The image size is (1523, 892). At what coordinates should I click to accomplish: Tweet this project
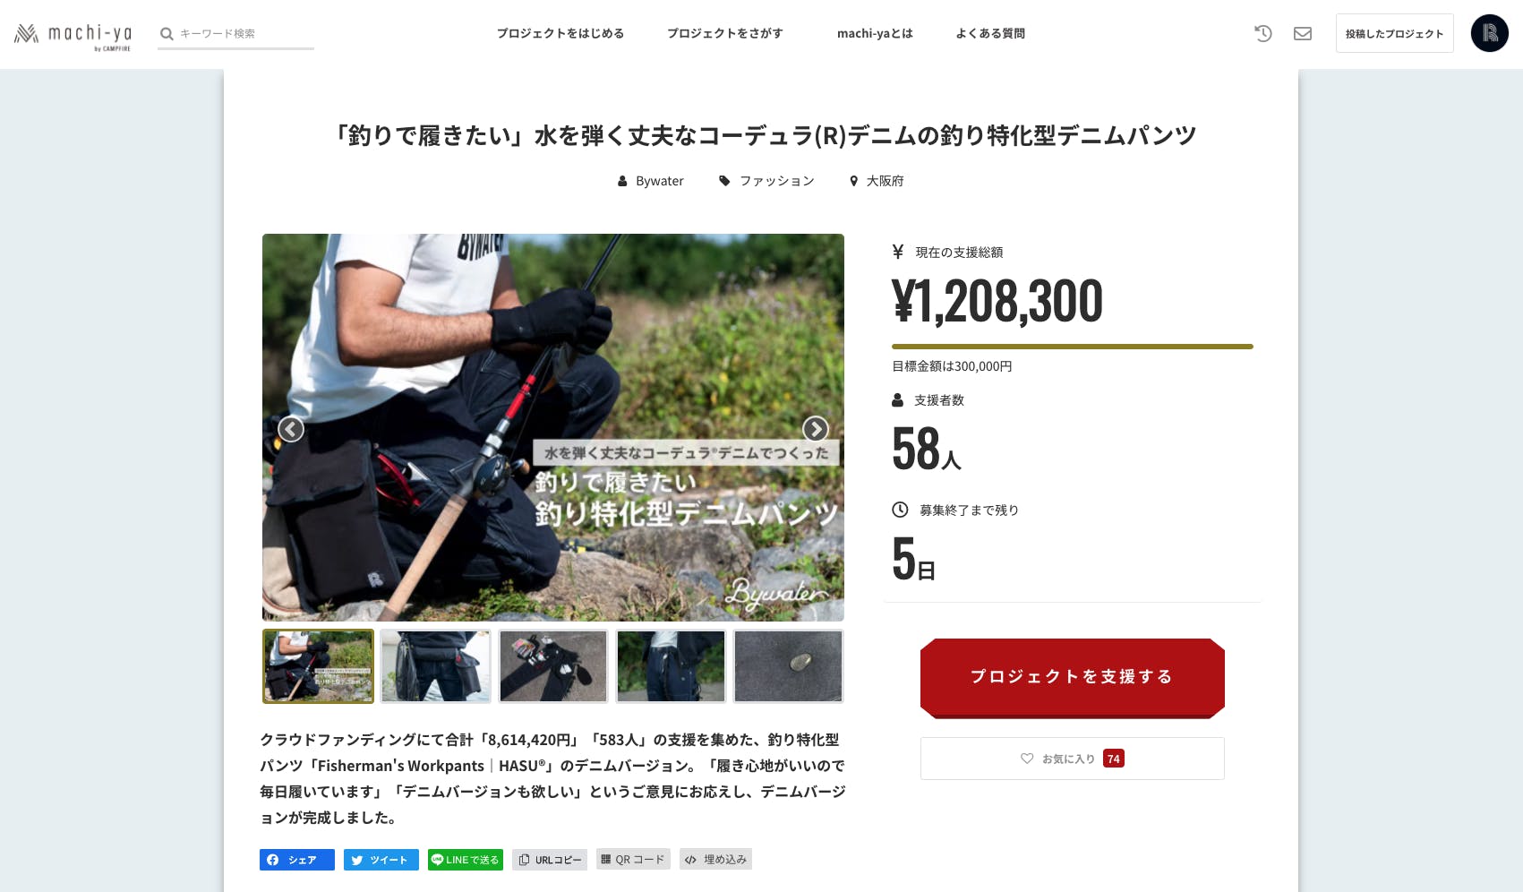pos(381,860)
